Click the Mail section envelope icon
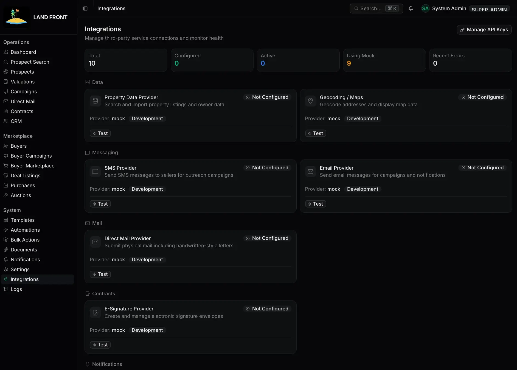The image size is (517, 370). coord(88,223)
